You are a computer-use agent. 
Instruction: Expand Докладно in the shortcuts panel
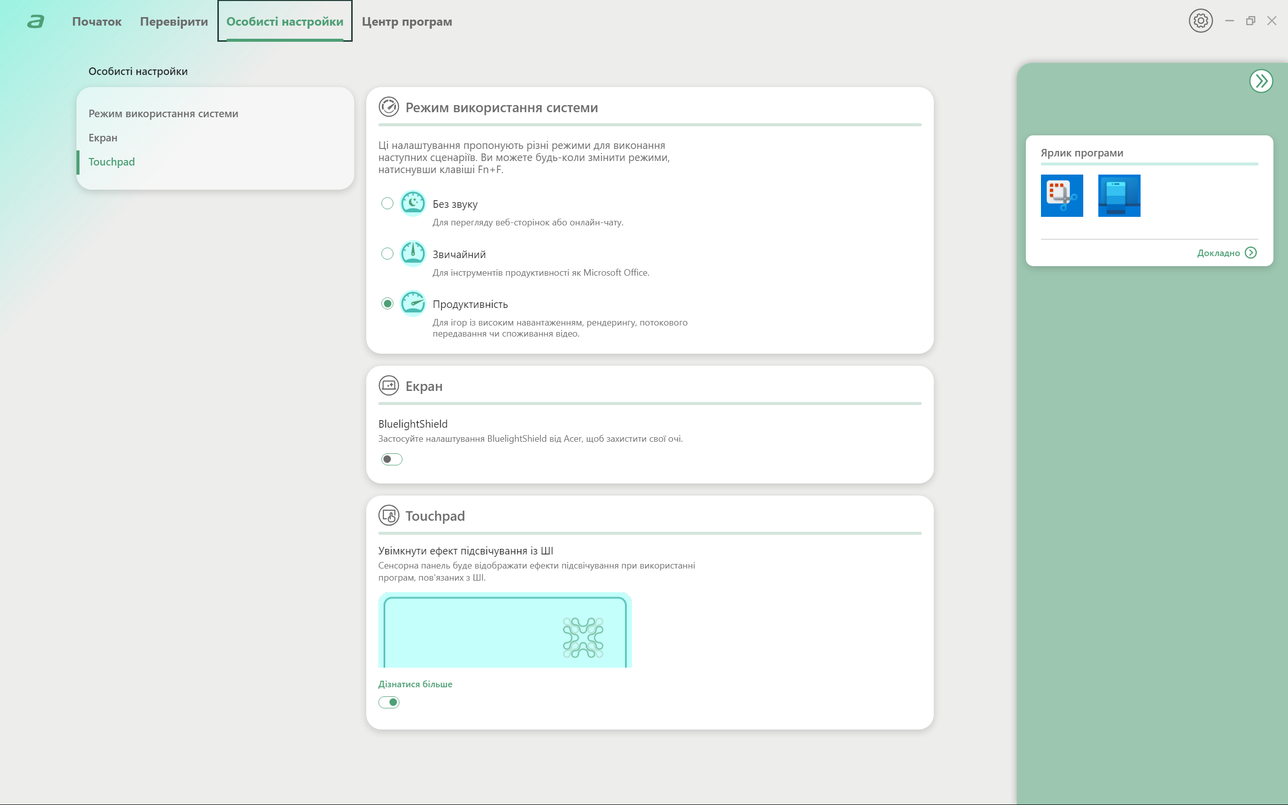click(1226, 253)
